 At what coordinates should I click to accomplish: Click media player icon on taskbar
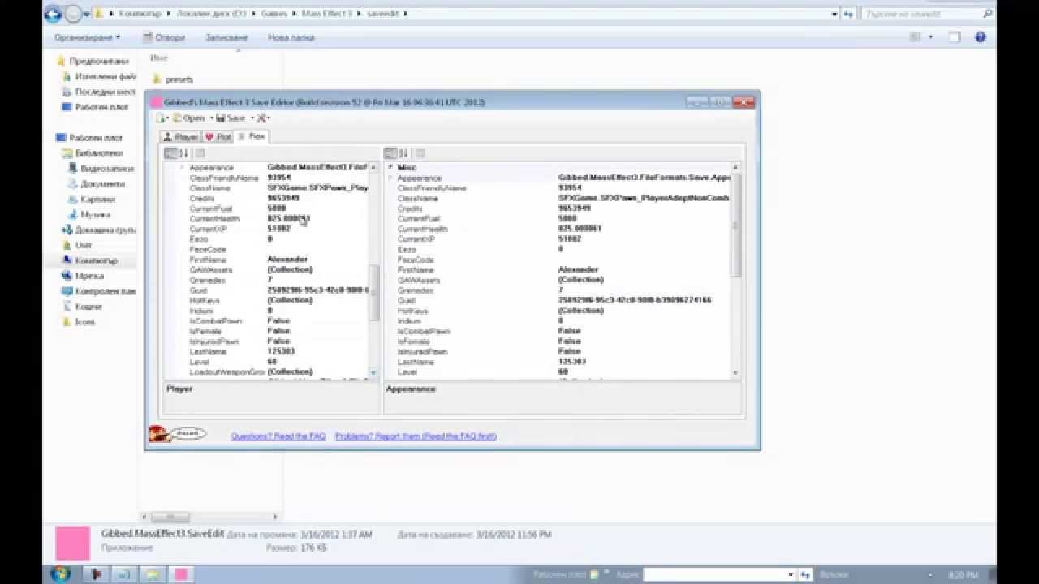(x=97, y=574)
